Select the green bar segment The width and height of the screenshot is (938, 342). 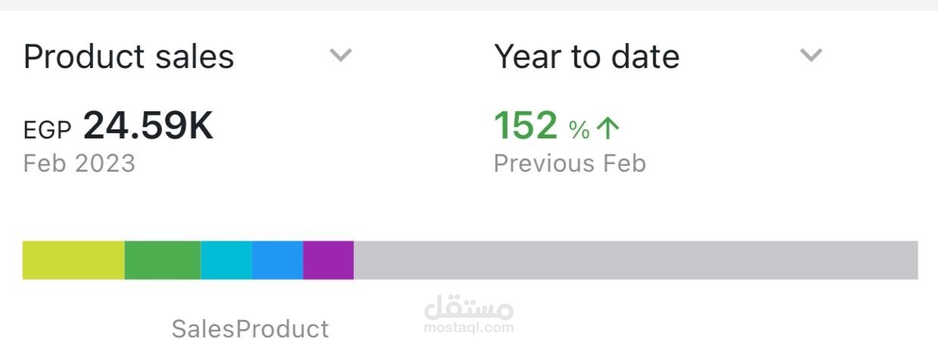[162, 260]
